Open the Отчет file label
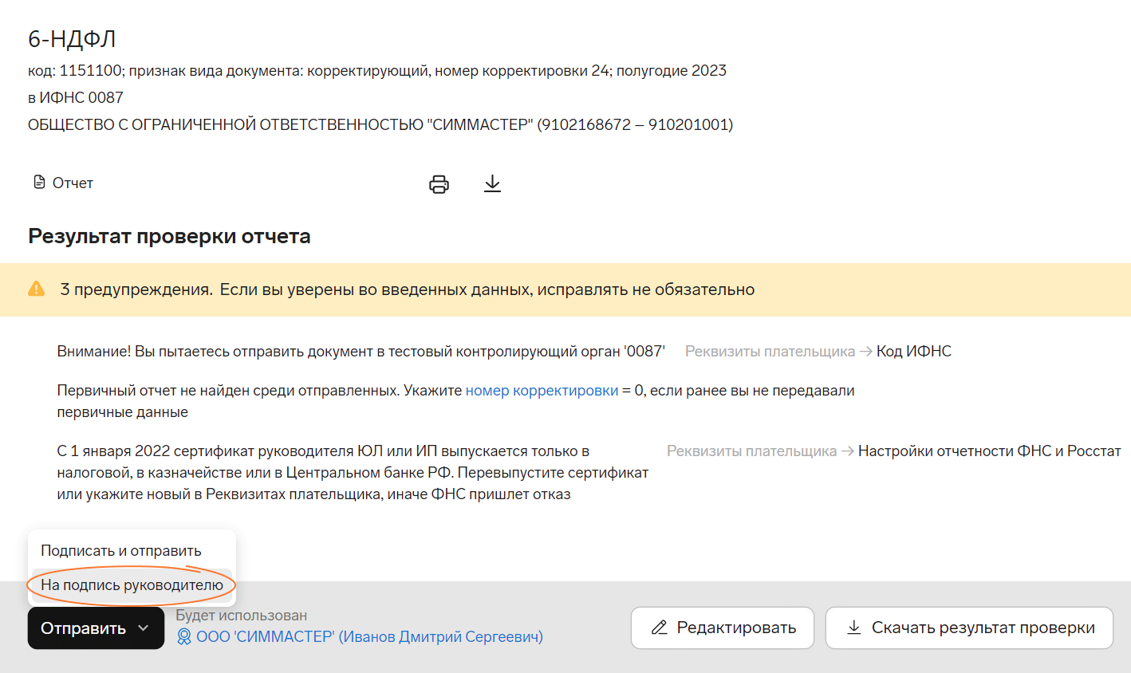 [x=73, y=183]
